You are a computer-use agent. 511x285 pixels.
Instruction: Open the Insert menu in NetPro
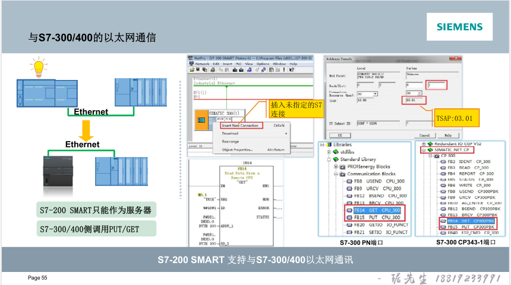pyautogui.click(x=228, y=63)
